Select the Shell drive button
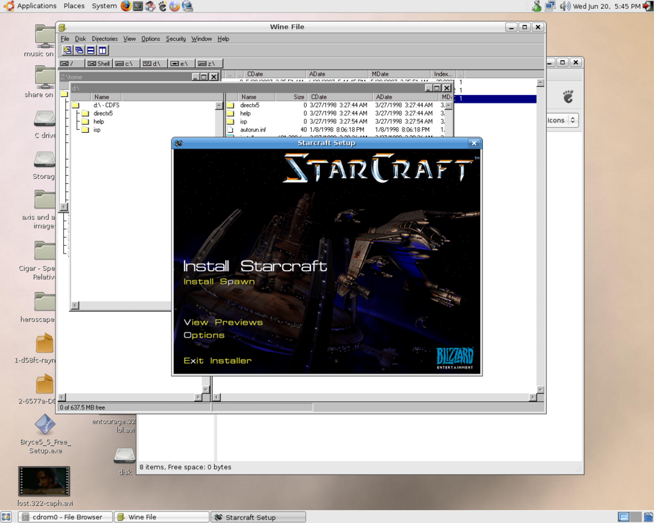This screenshot has width=654, height=523. pos(98,63)
